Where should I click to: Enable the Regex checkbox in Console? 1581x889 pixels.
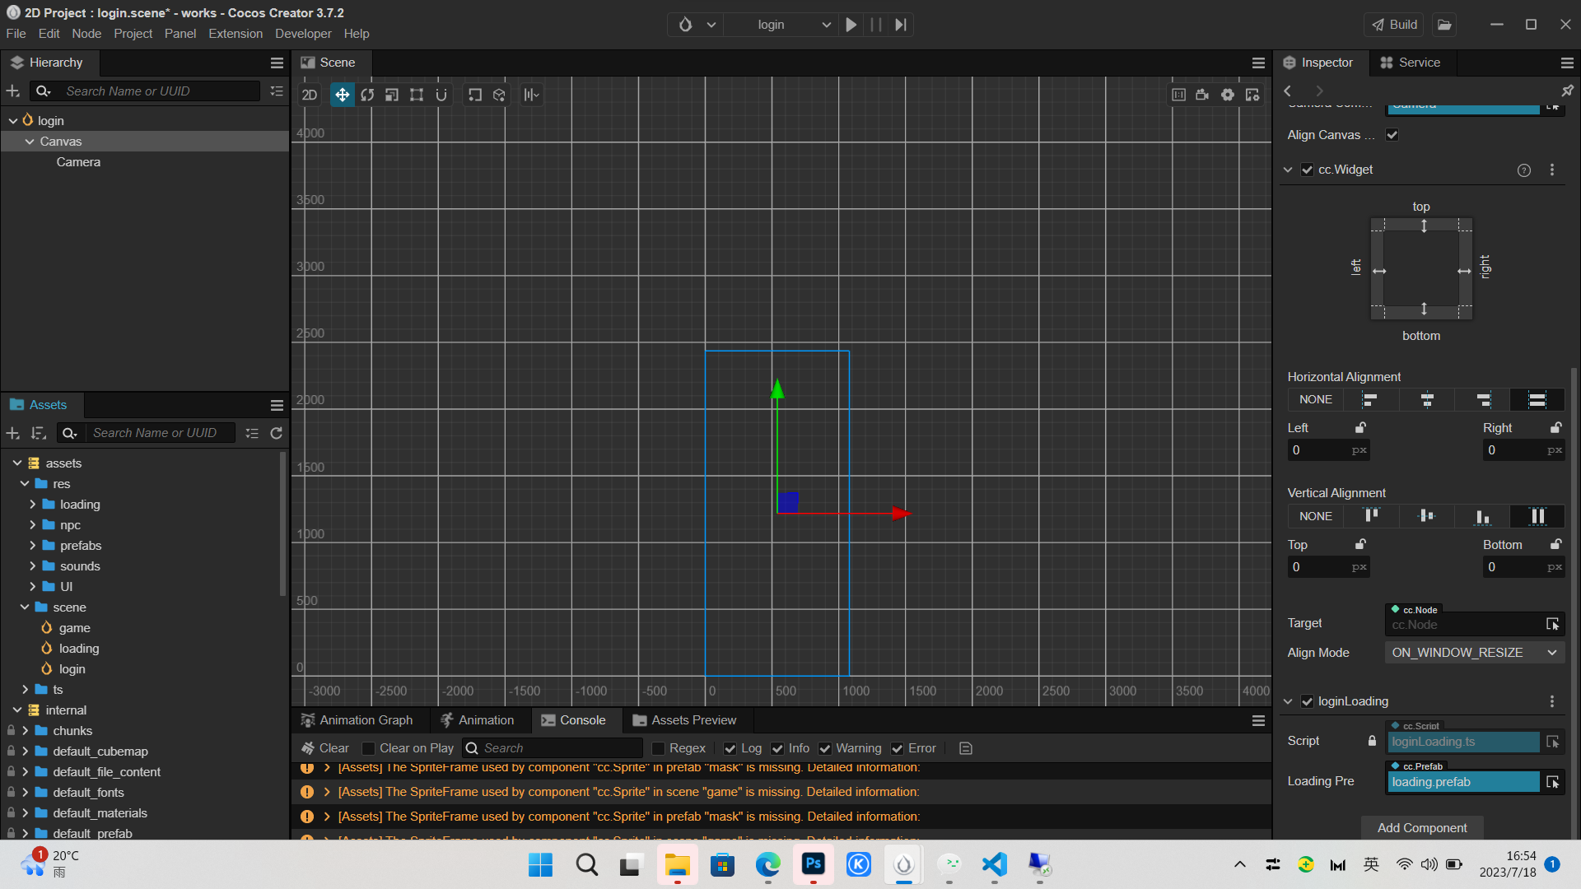658,748
